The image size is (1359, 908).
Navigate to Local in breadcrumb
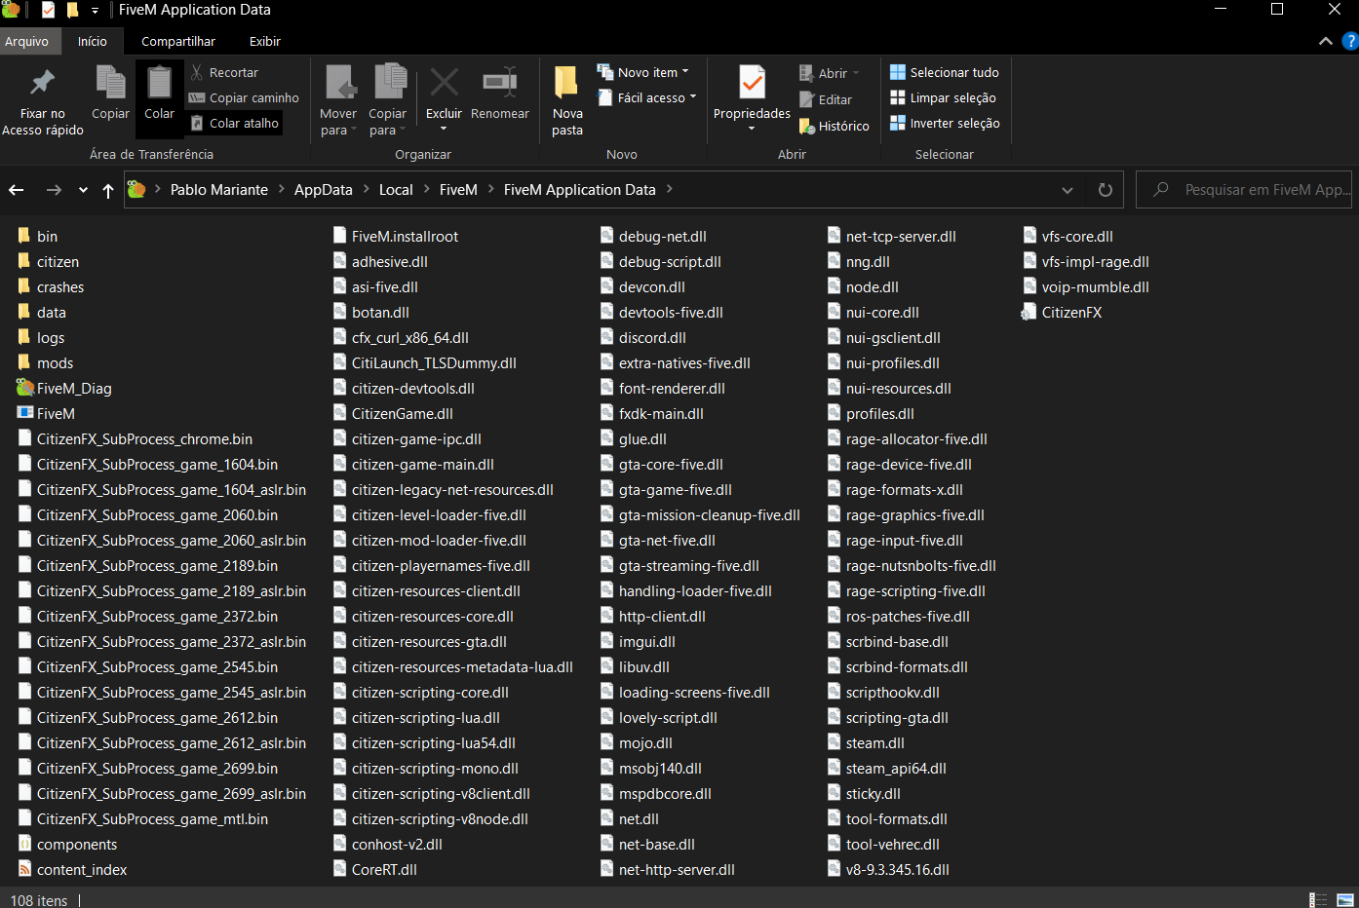(x=396, y=190)
